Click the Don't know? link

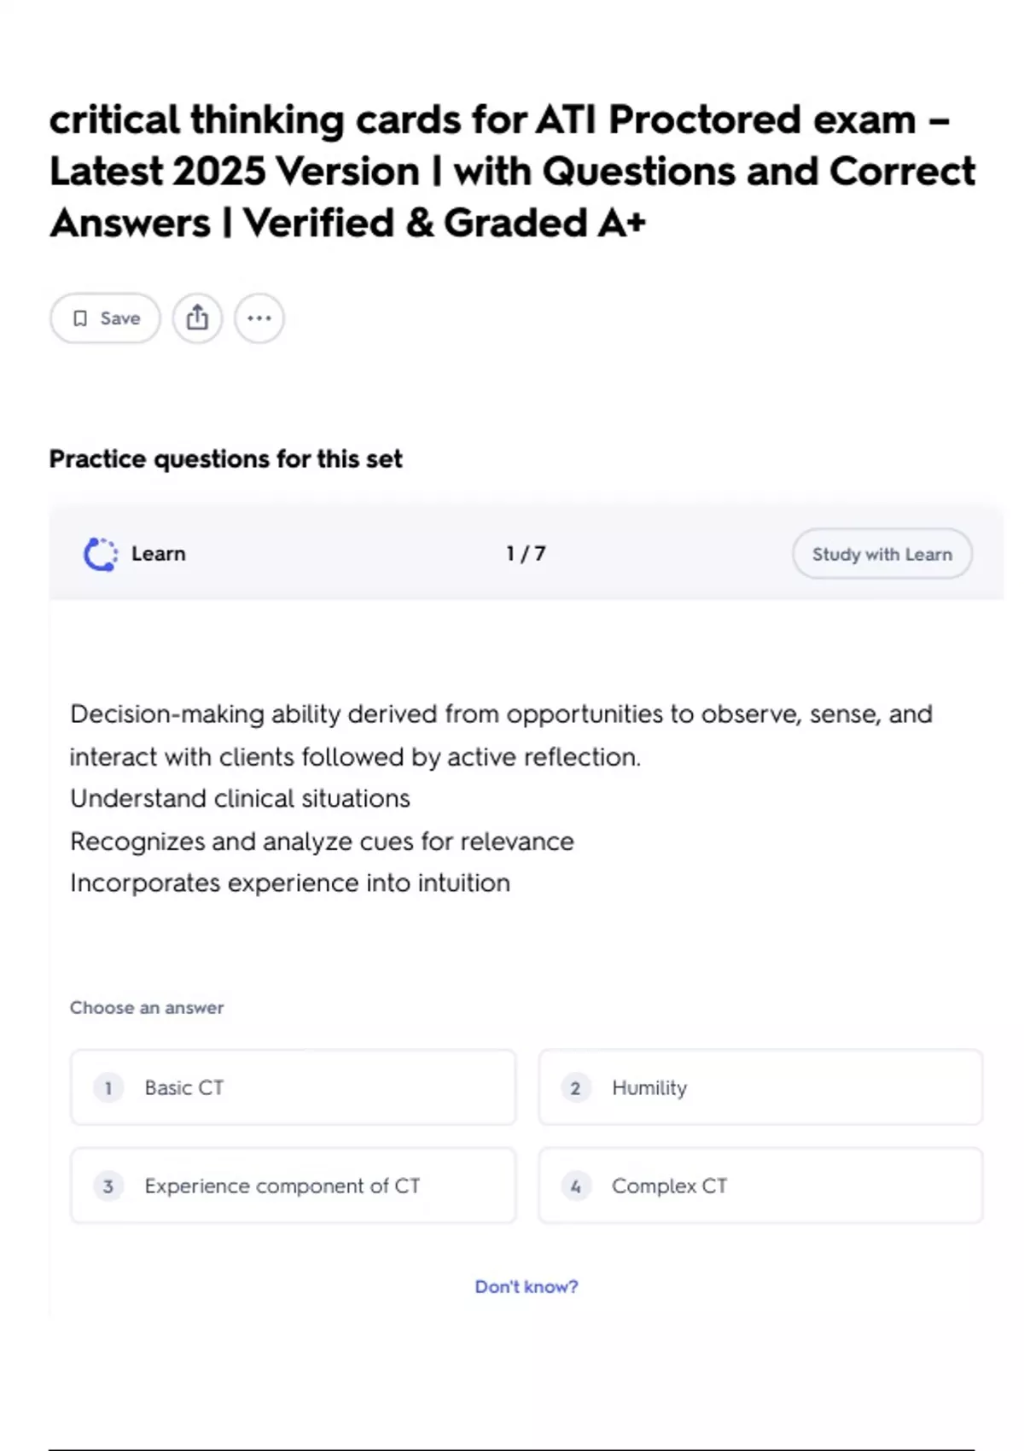pyautogui.click(x=527, y=1286)
